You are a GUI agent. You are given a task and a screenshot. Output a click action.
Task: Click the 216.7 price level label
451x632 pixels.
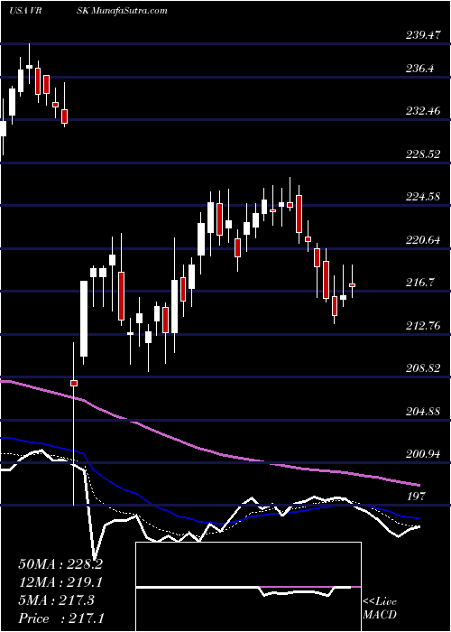(x=419, y=282)
